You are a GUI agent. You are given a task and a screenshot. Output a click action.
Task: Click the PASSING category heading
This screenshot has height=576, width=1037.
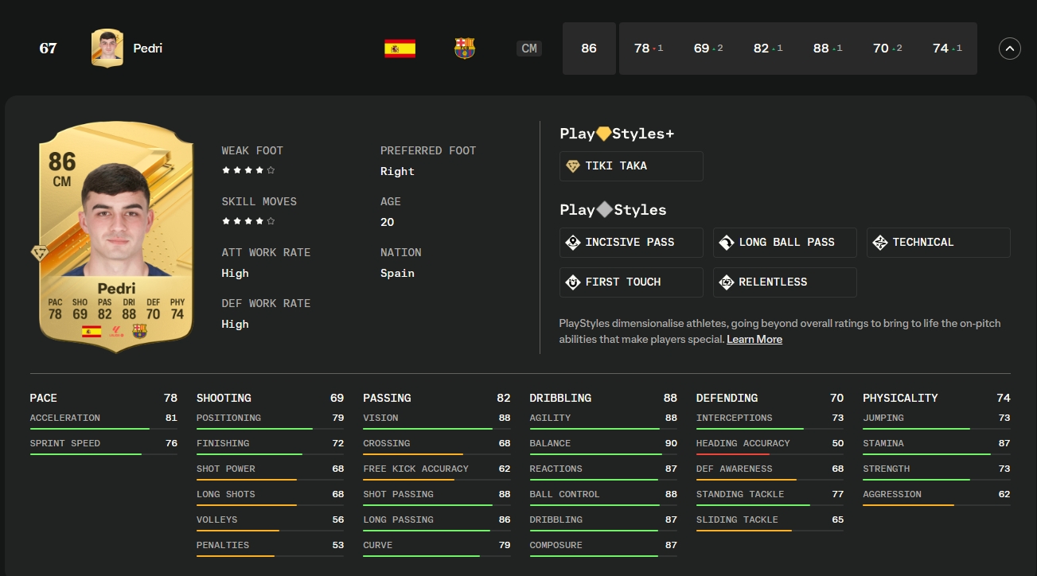[388, 398]
